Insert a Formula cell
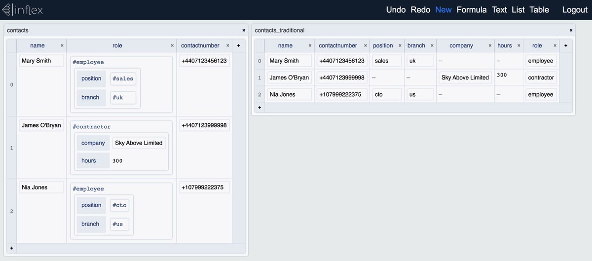Viewport: 592px width, 261px height. 472,10
